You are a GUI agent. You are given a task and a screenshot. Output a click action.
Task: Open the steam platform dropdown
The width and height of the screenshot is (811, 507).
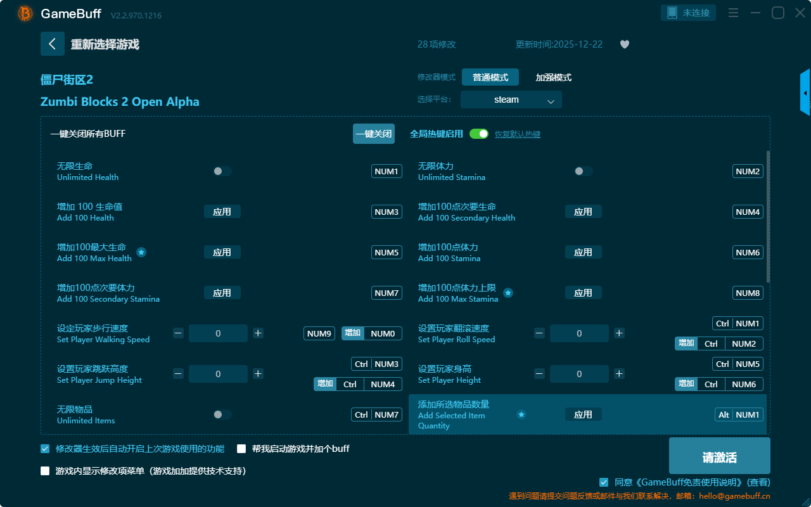pyautogui.click(x=511, y=99)
